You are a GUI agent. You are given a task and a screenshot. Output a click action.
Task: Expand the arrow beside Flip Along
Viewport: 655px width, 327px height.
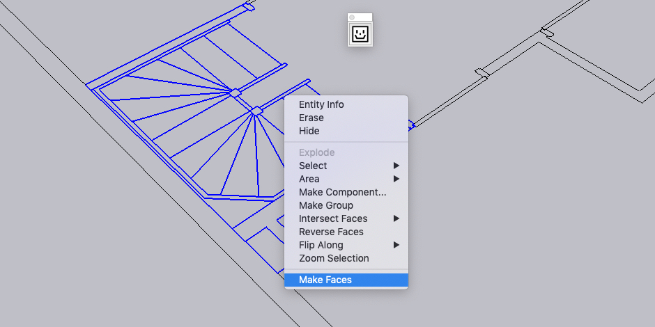(396, 245)
